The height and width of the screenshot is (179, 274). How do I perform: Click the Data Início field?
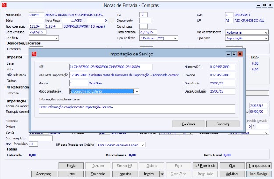point(222,83)
